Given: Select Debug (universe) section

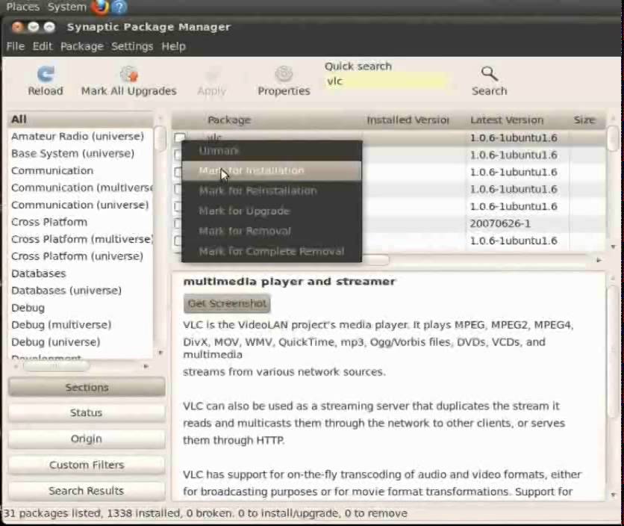Looking at the screenshot, I should coord(81,342).
